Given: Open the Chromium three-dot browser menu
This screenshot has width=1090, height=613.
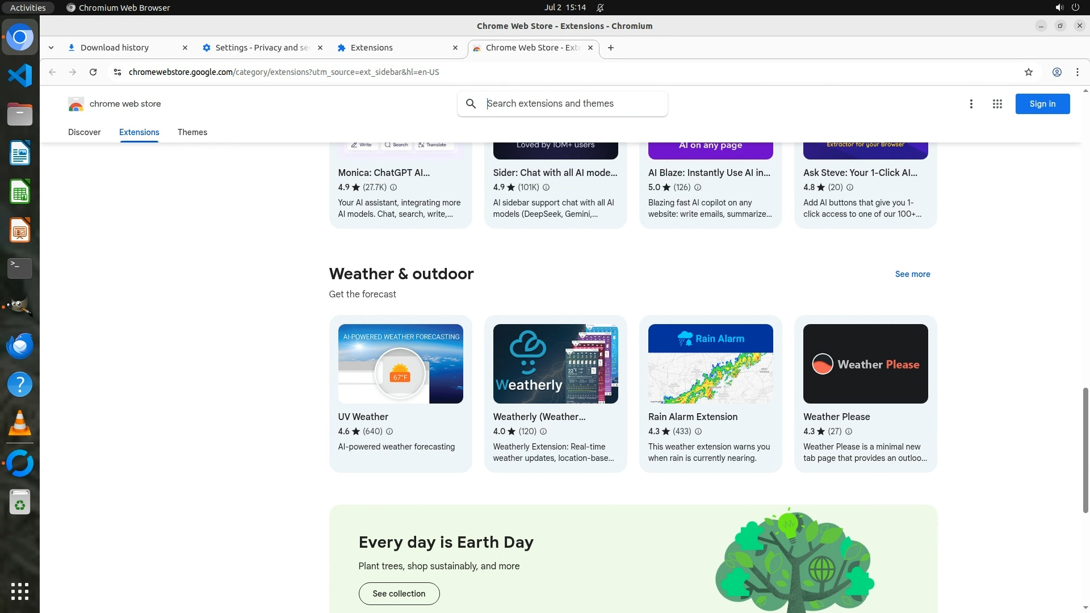Looking at the screenshot, I should [1077, 72].
